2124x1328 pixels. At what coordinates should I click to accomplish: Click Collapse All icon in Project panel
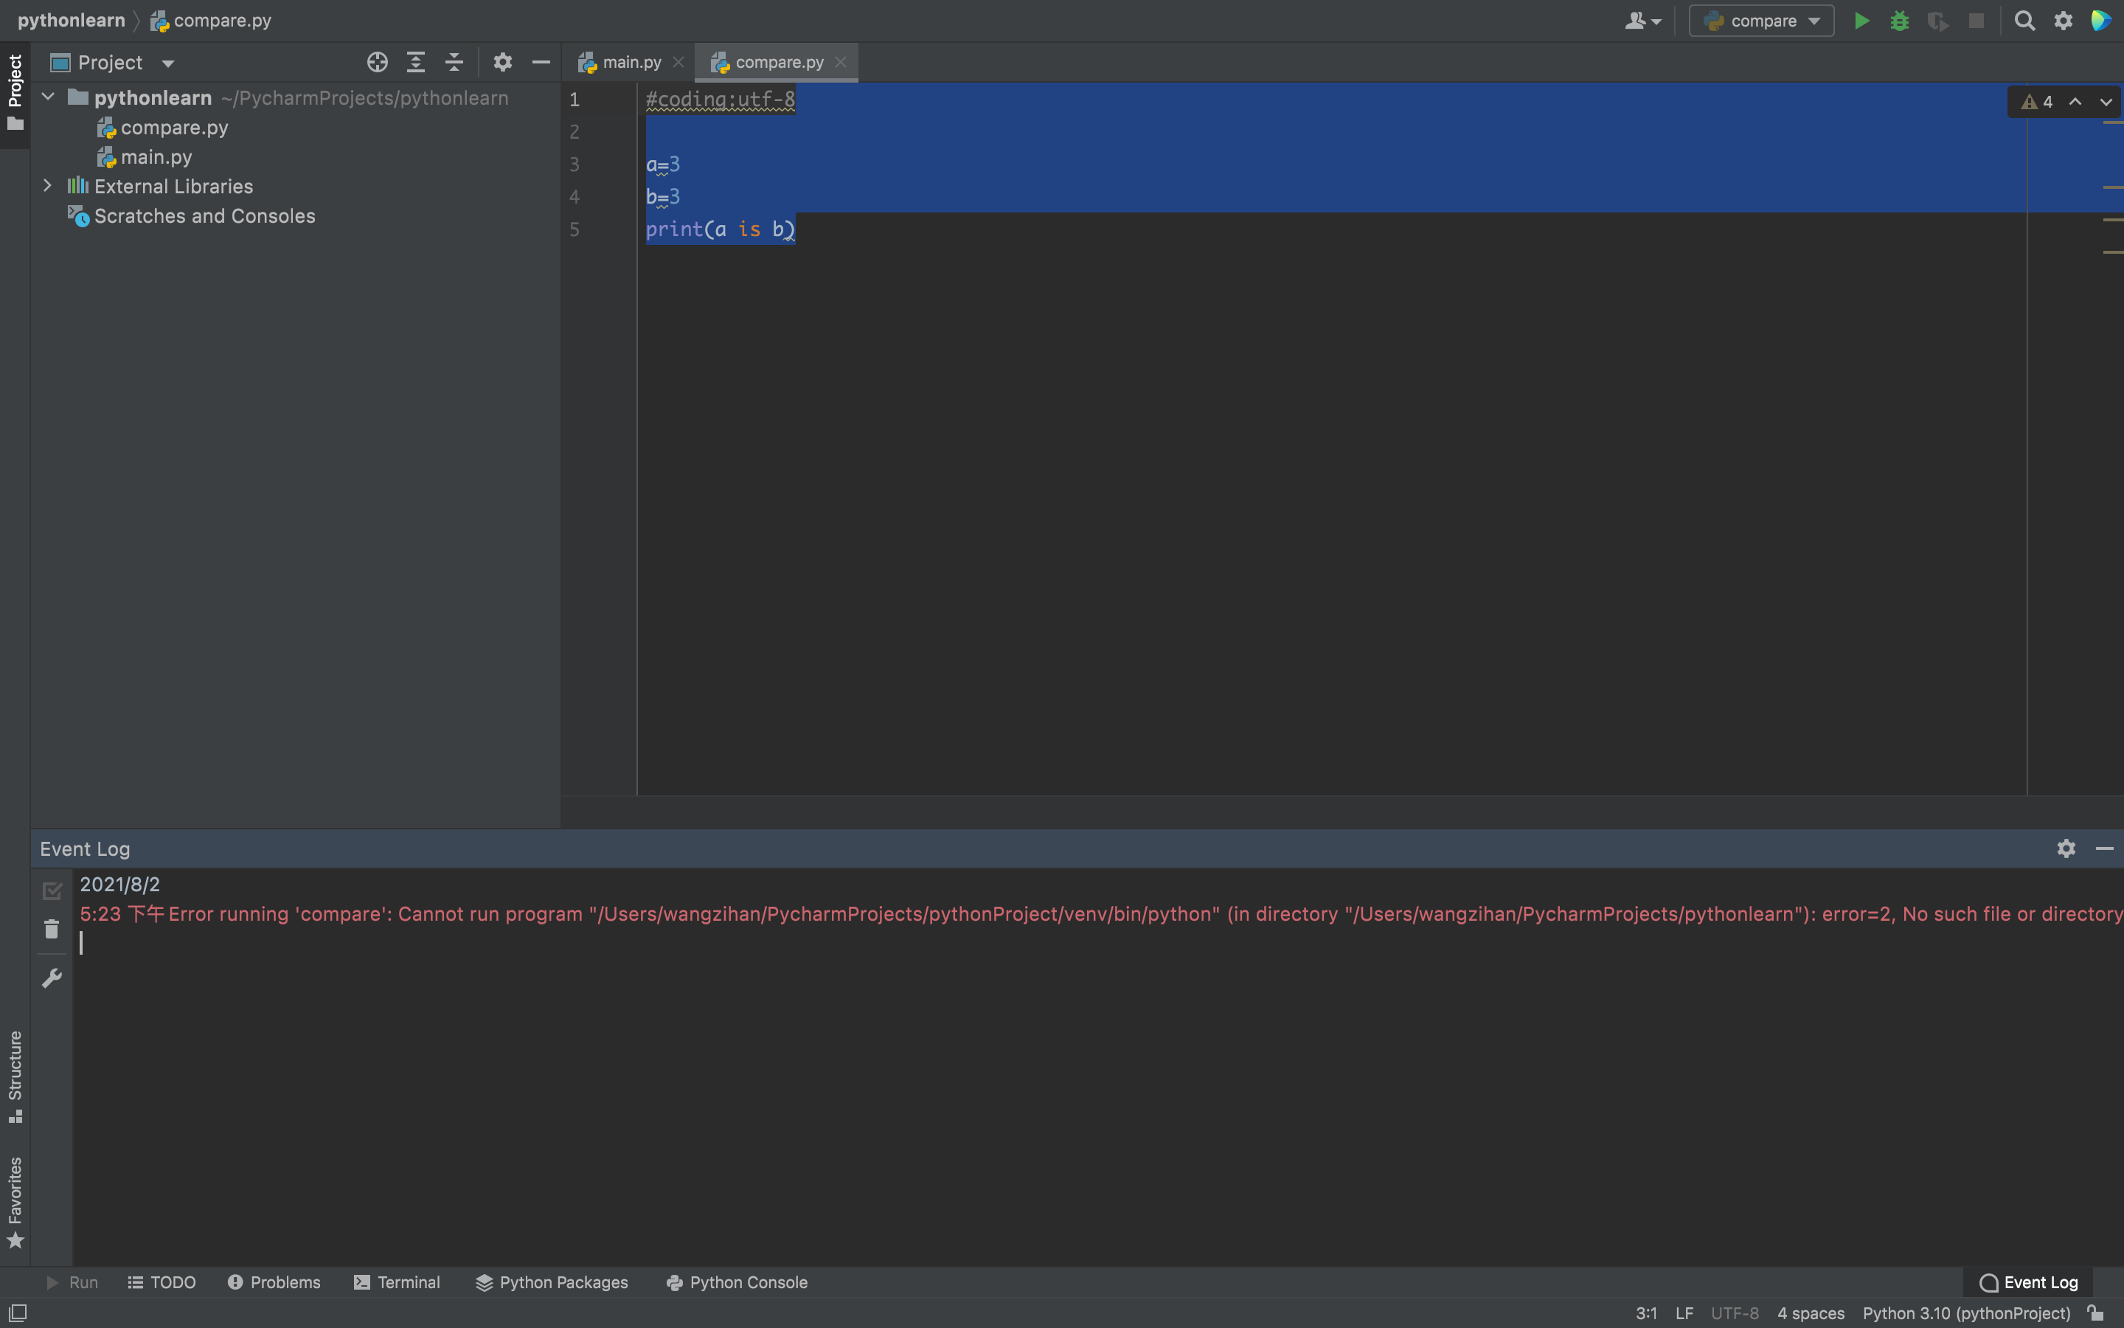pyautogui.click(x=454, y=63)
